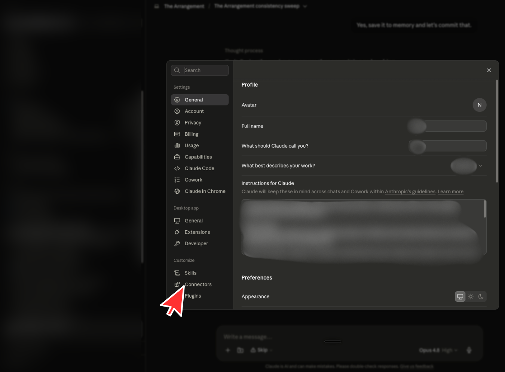
Task: Click the microphone icon in chat box
Action: coord(469,350)
